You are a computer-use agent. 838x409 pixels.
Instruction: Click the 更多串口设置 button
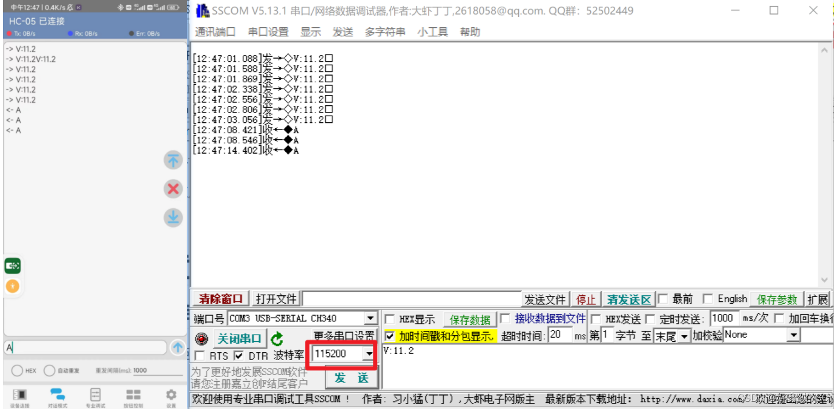point(344,335)
